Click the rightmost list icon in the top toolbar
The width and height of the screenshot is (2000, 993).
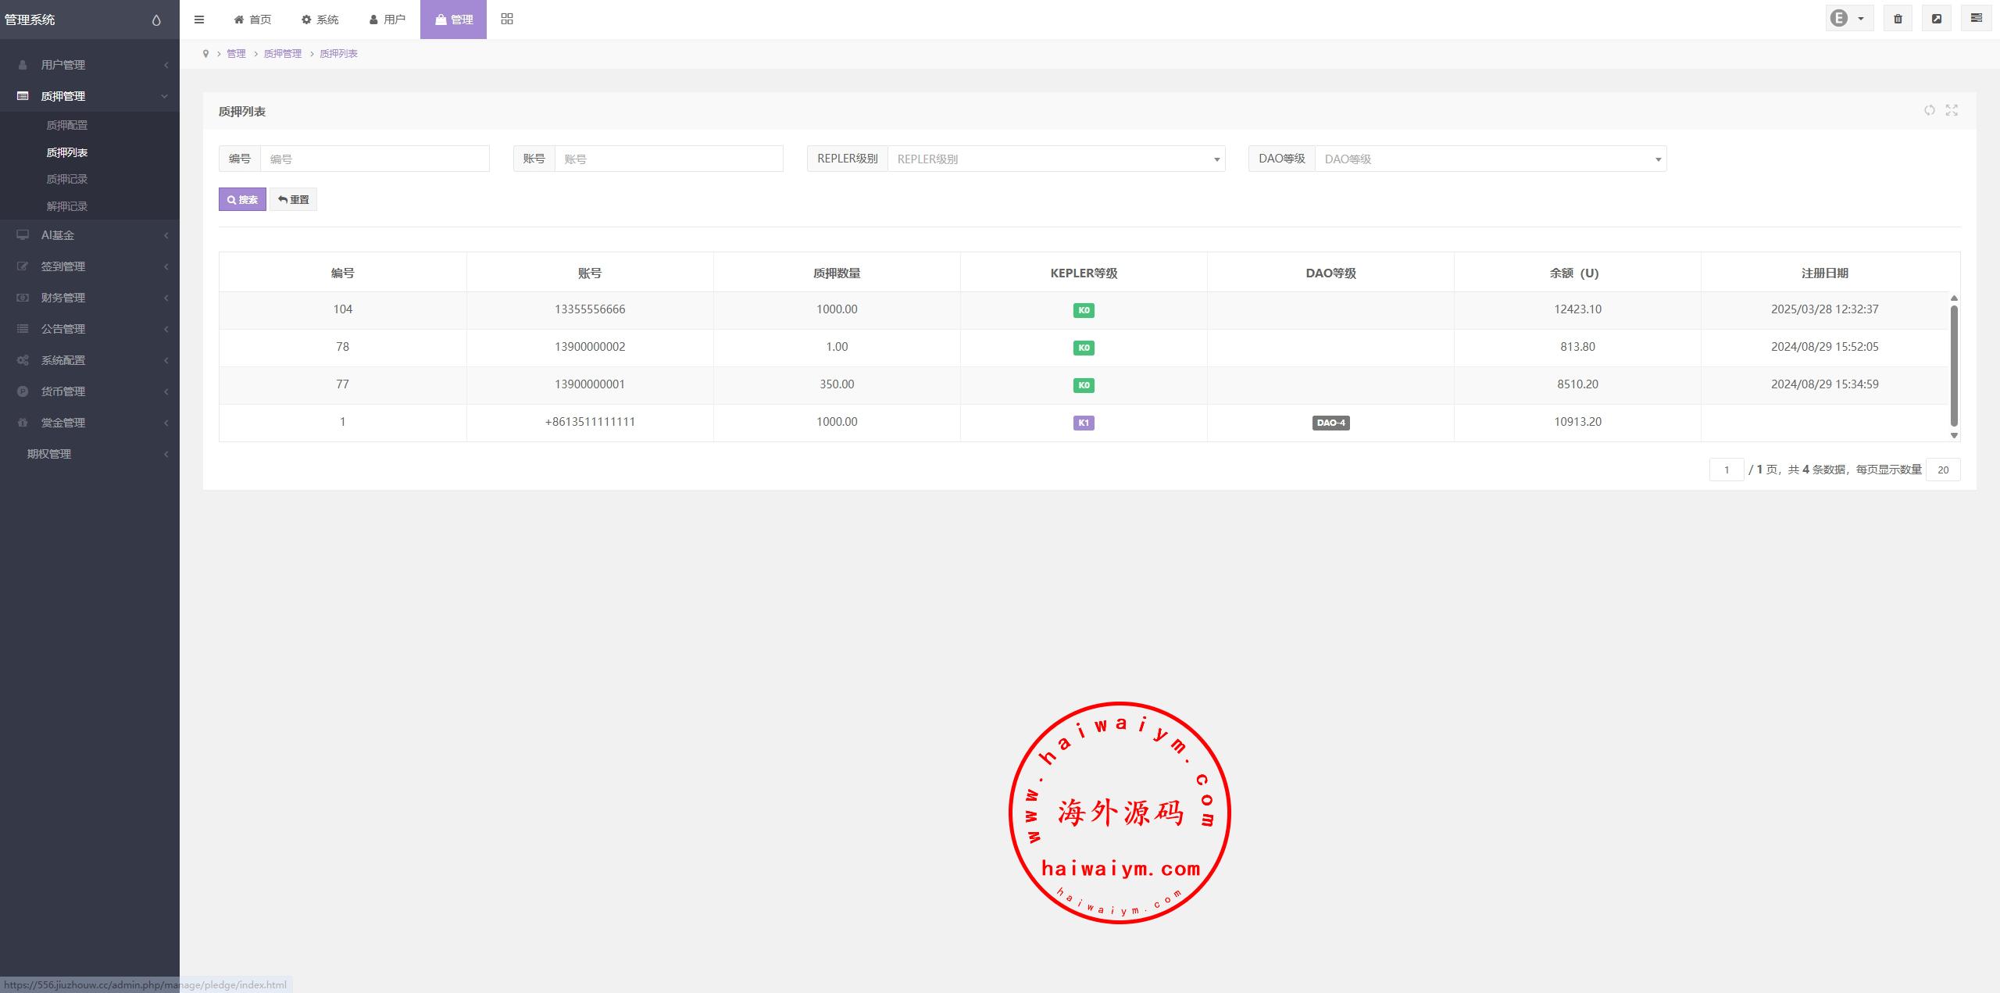point(1976,19)
